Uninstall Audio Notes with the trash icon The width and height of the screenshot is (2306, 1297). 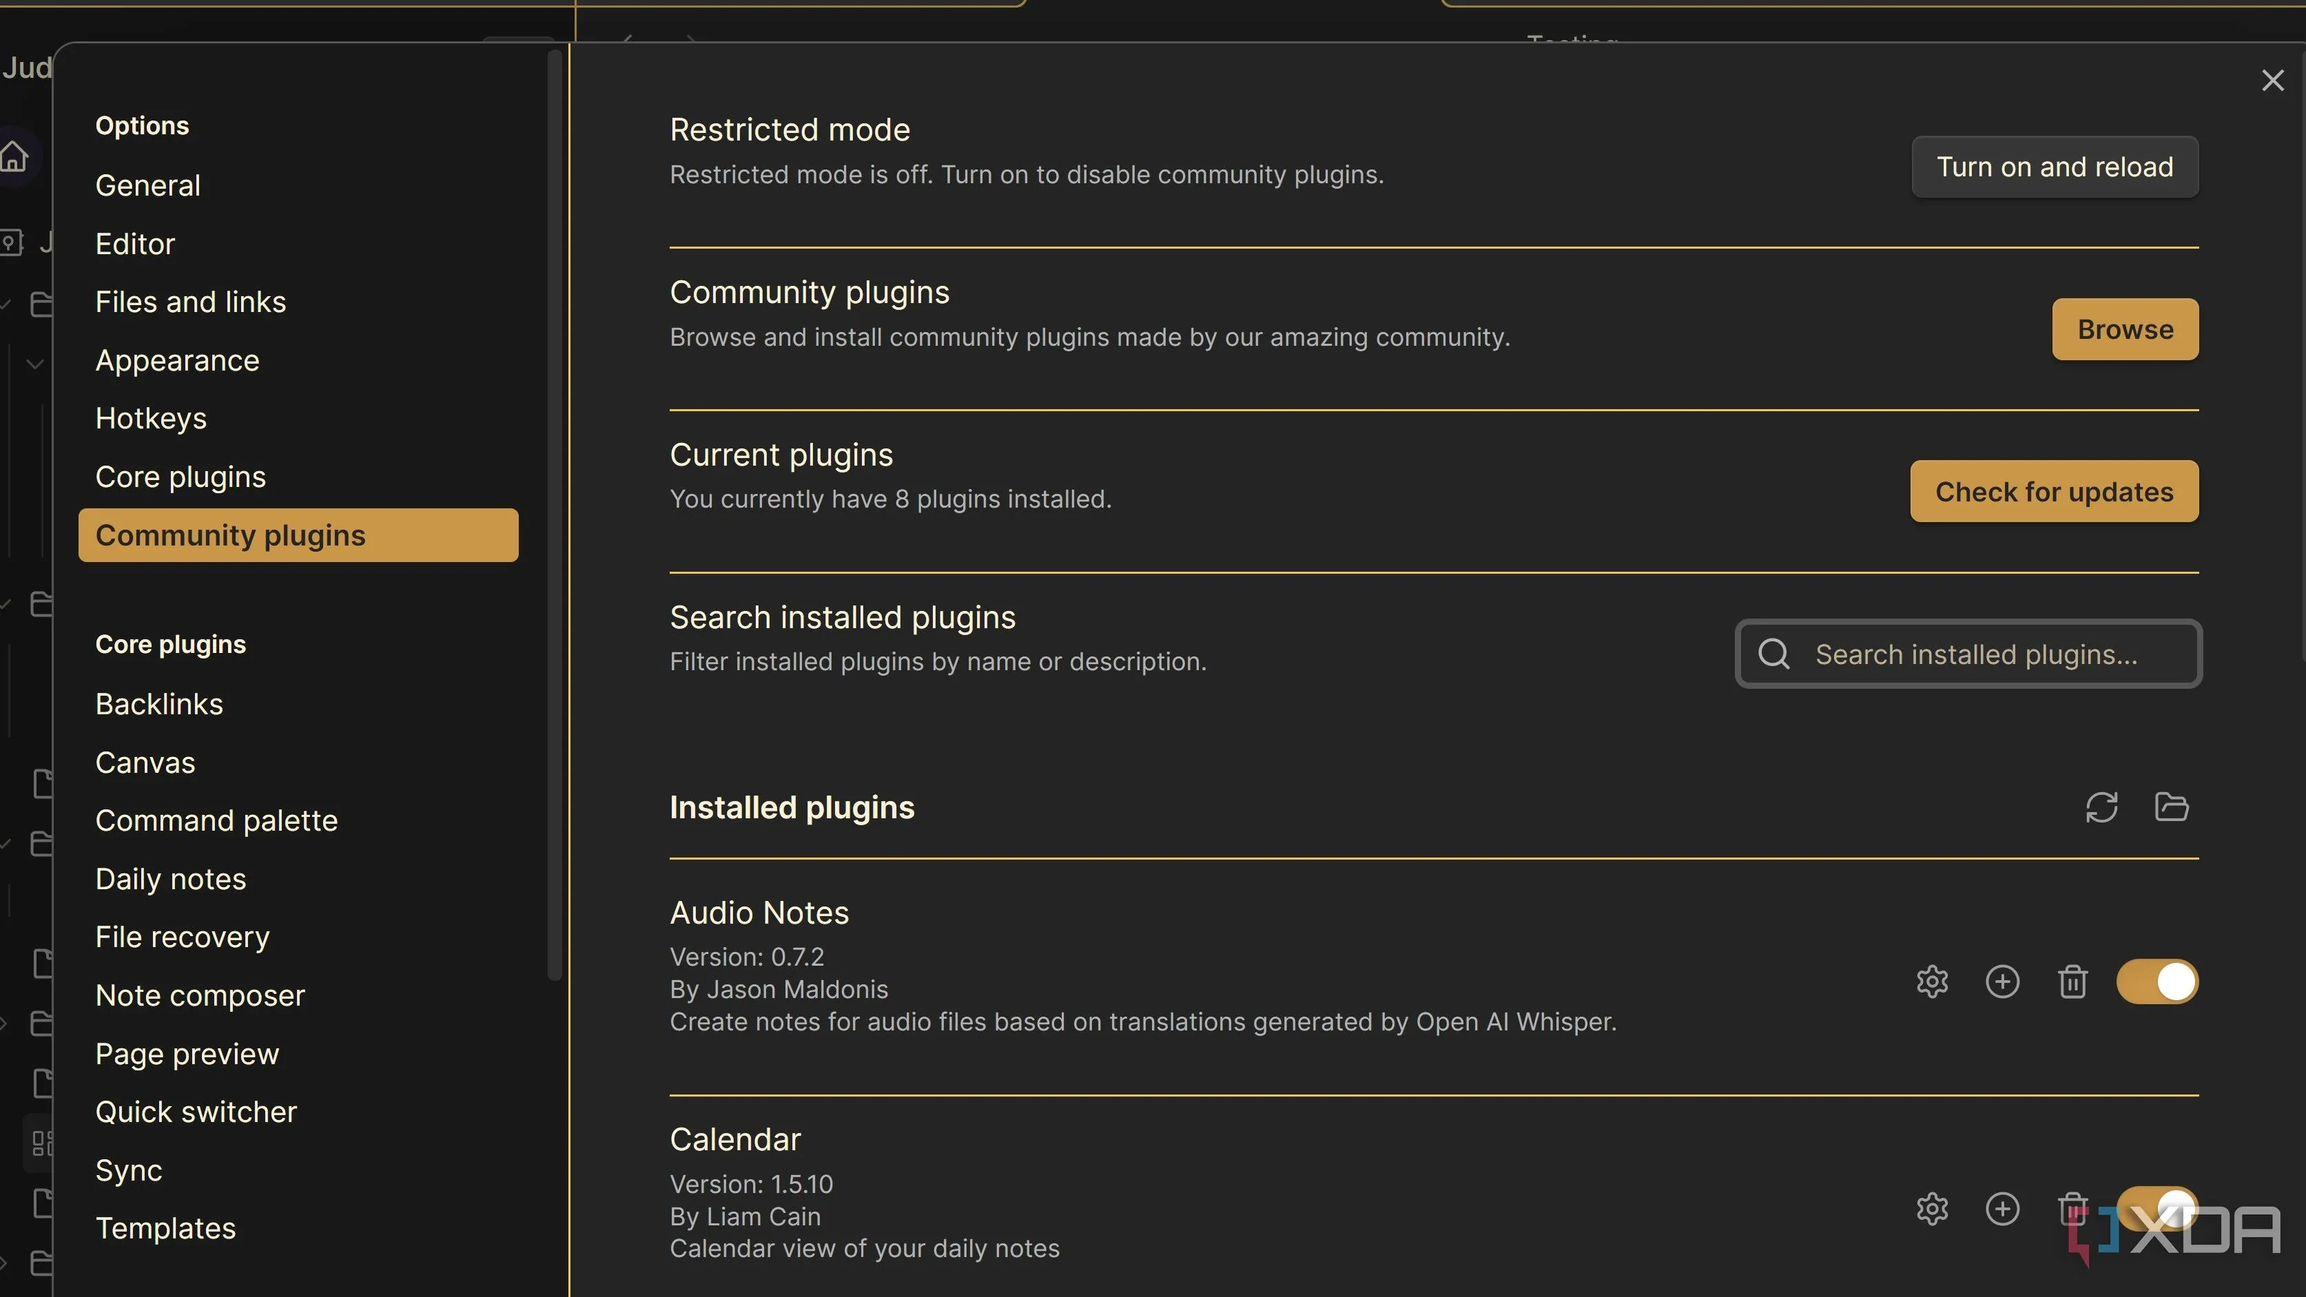point(2072,981)
